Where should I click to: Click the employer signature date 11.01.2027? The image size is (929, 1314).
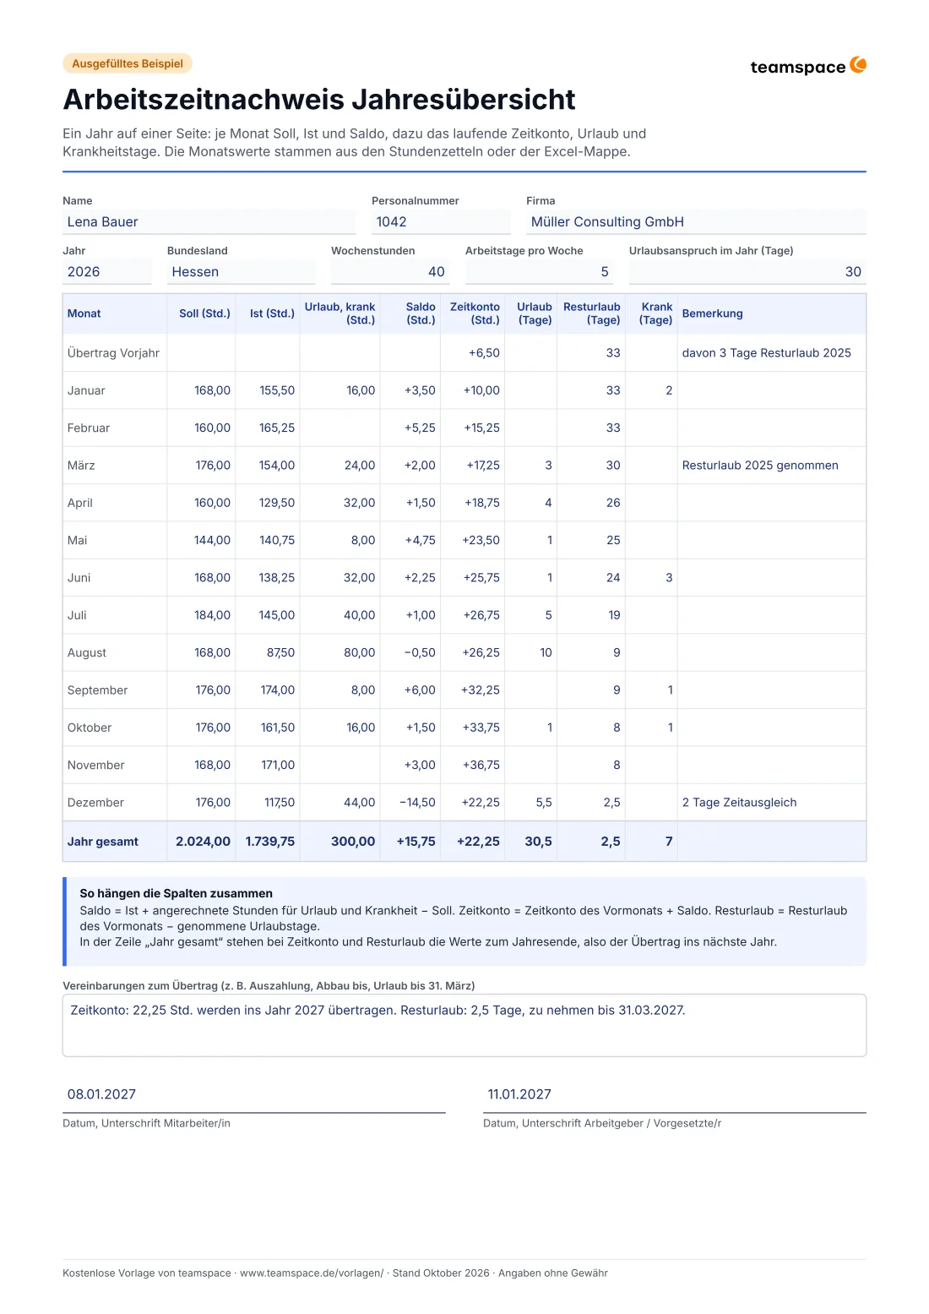[519, 1094]
